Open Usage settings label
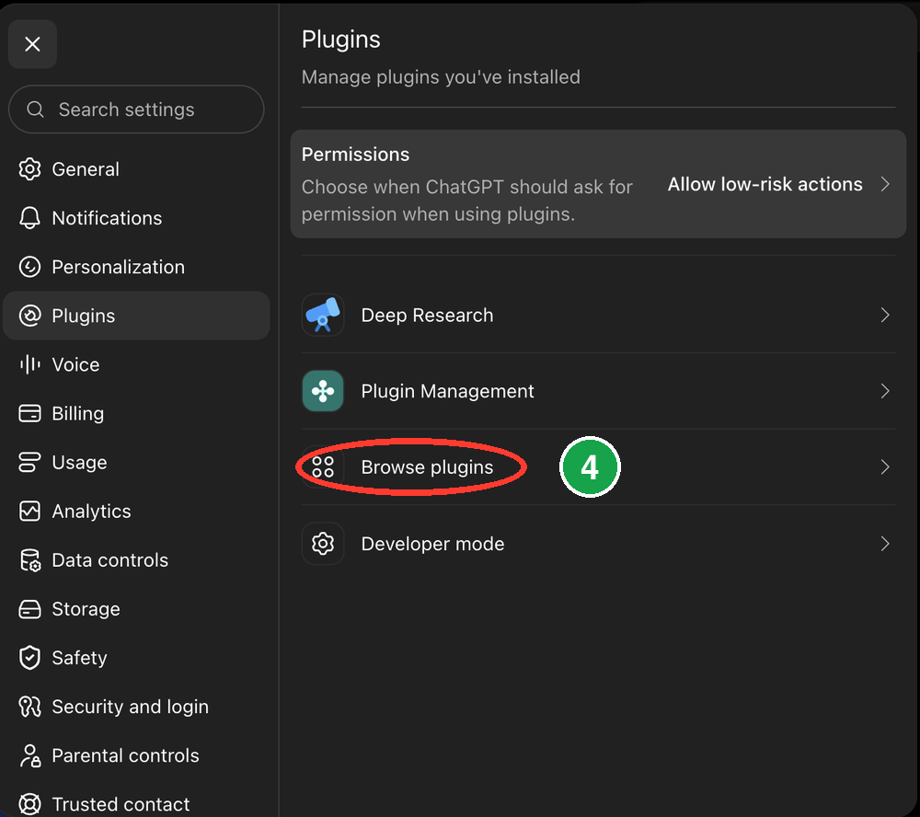The width and height of the screenshot is (920, 817). [79, 463]
